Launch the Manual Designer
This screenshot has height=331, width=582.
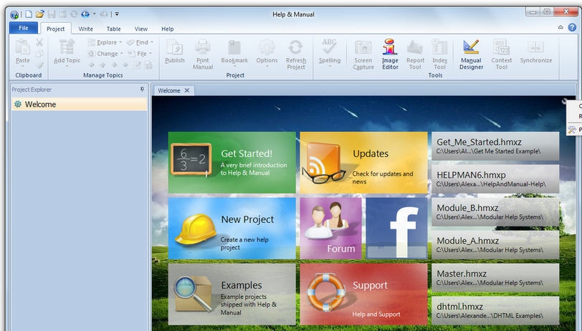[471, 54]
